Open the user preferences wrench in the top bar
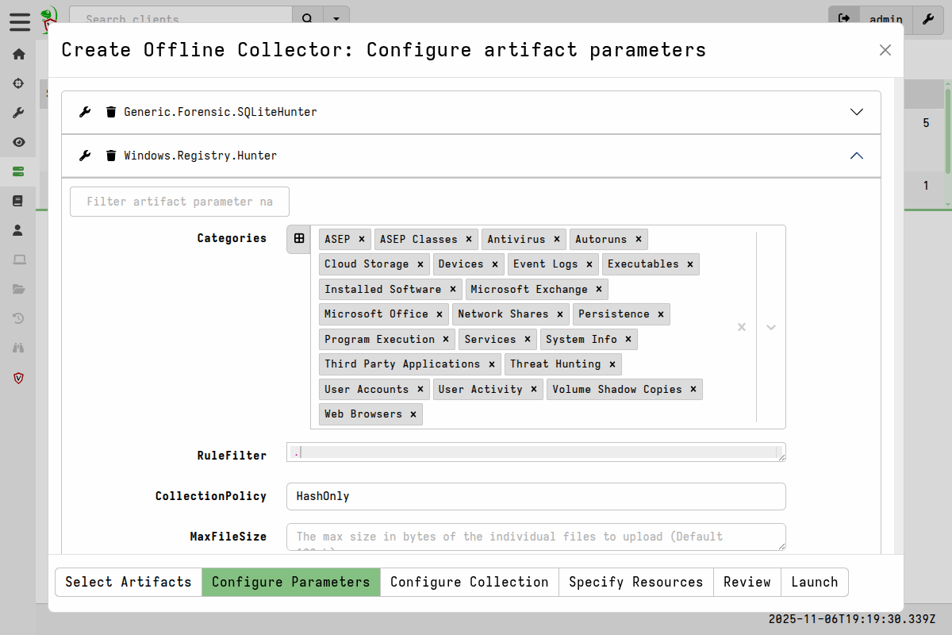Image resolution: width=952 pixels, height=635 pixels. 927,20
